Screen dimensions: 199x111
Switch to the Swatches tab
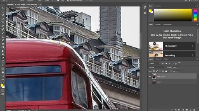click(x=158, y=6)
